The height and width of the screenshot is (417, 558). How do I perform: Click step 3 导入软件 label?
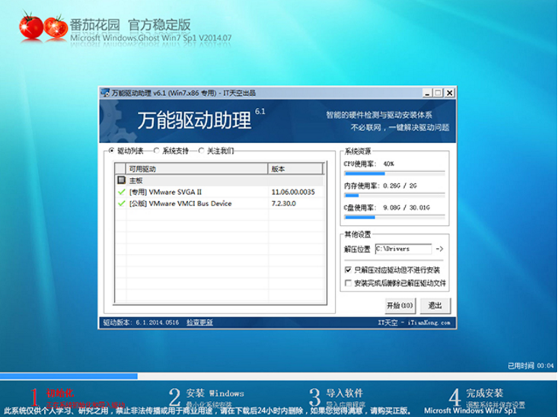click(x=345, y=393)
